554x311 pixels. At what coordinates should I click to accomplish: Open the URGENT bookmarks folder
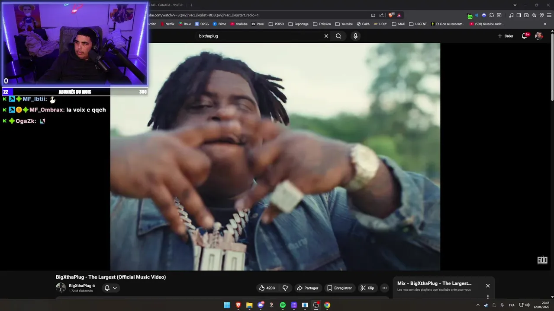[418, 24]
